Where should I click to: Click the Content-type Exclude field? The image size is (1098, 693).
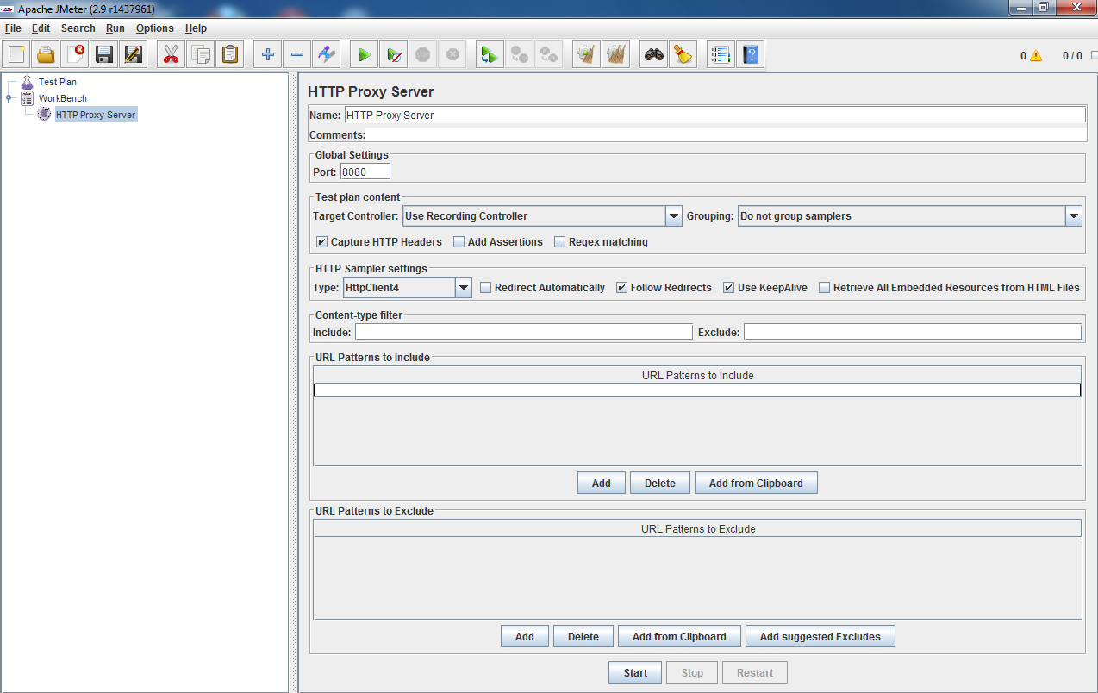click(913, 332)
